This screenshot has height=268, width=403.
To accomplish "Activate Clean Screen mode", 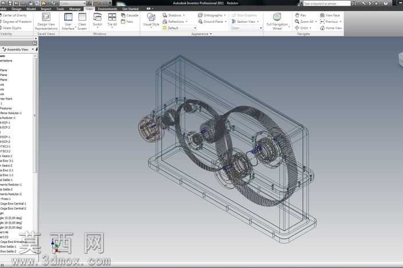I will pos(82,22).
